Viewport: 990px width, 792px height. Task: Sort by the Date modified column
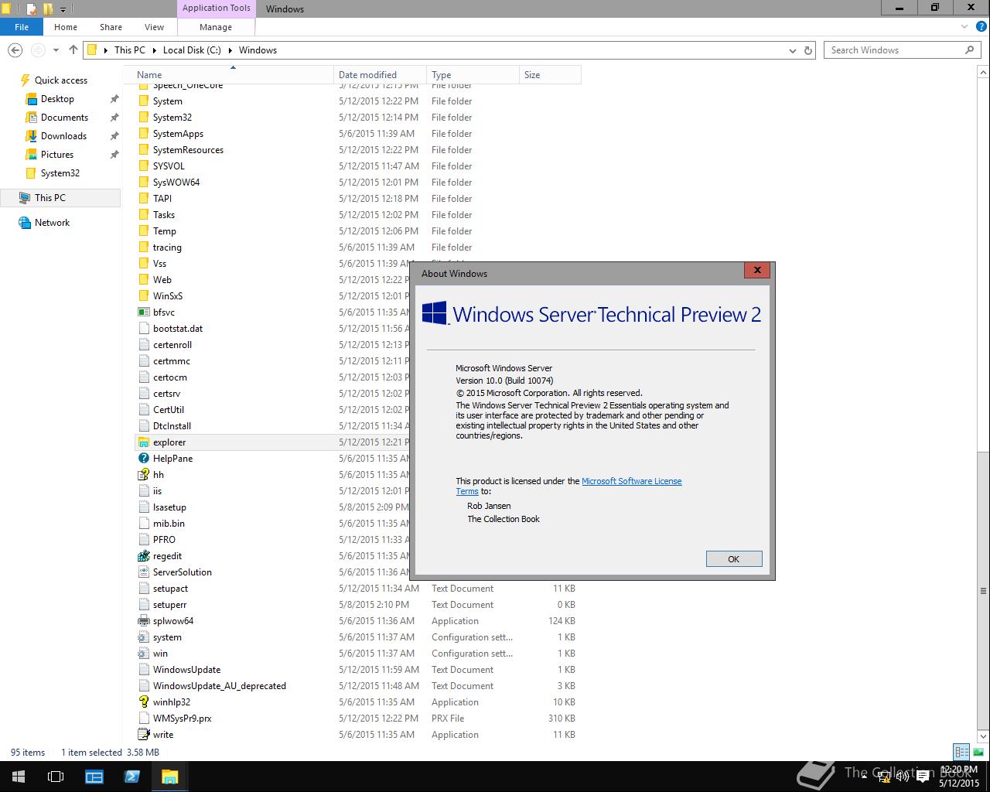[x=380, y=75]
